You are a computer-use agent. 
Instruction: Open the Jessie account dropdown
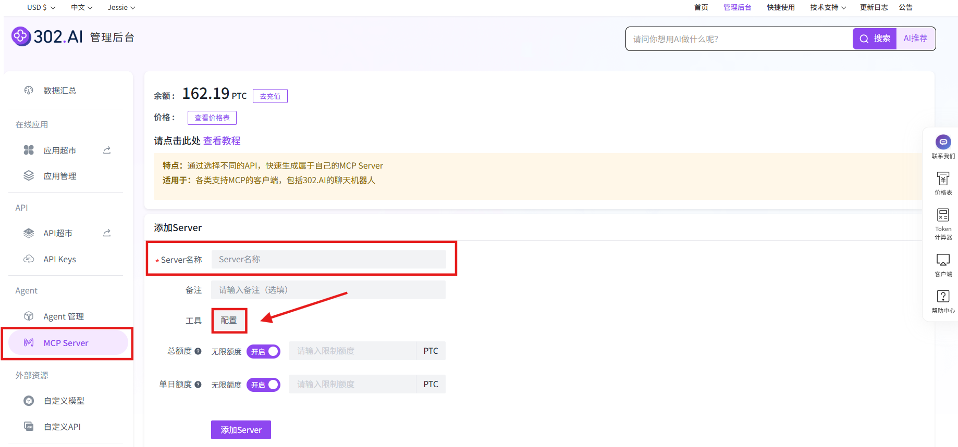(x=121, y=7)
